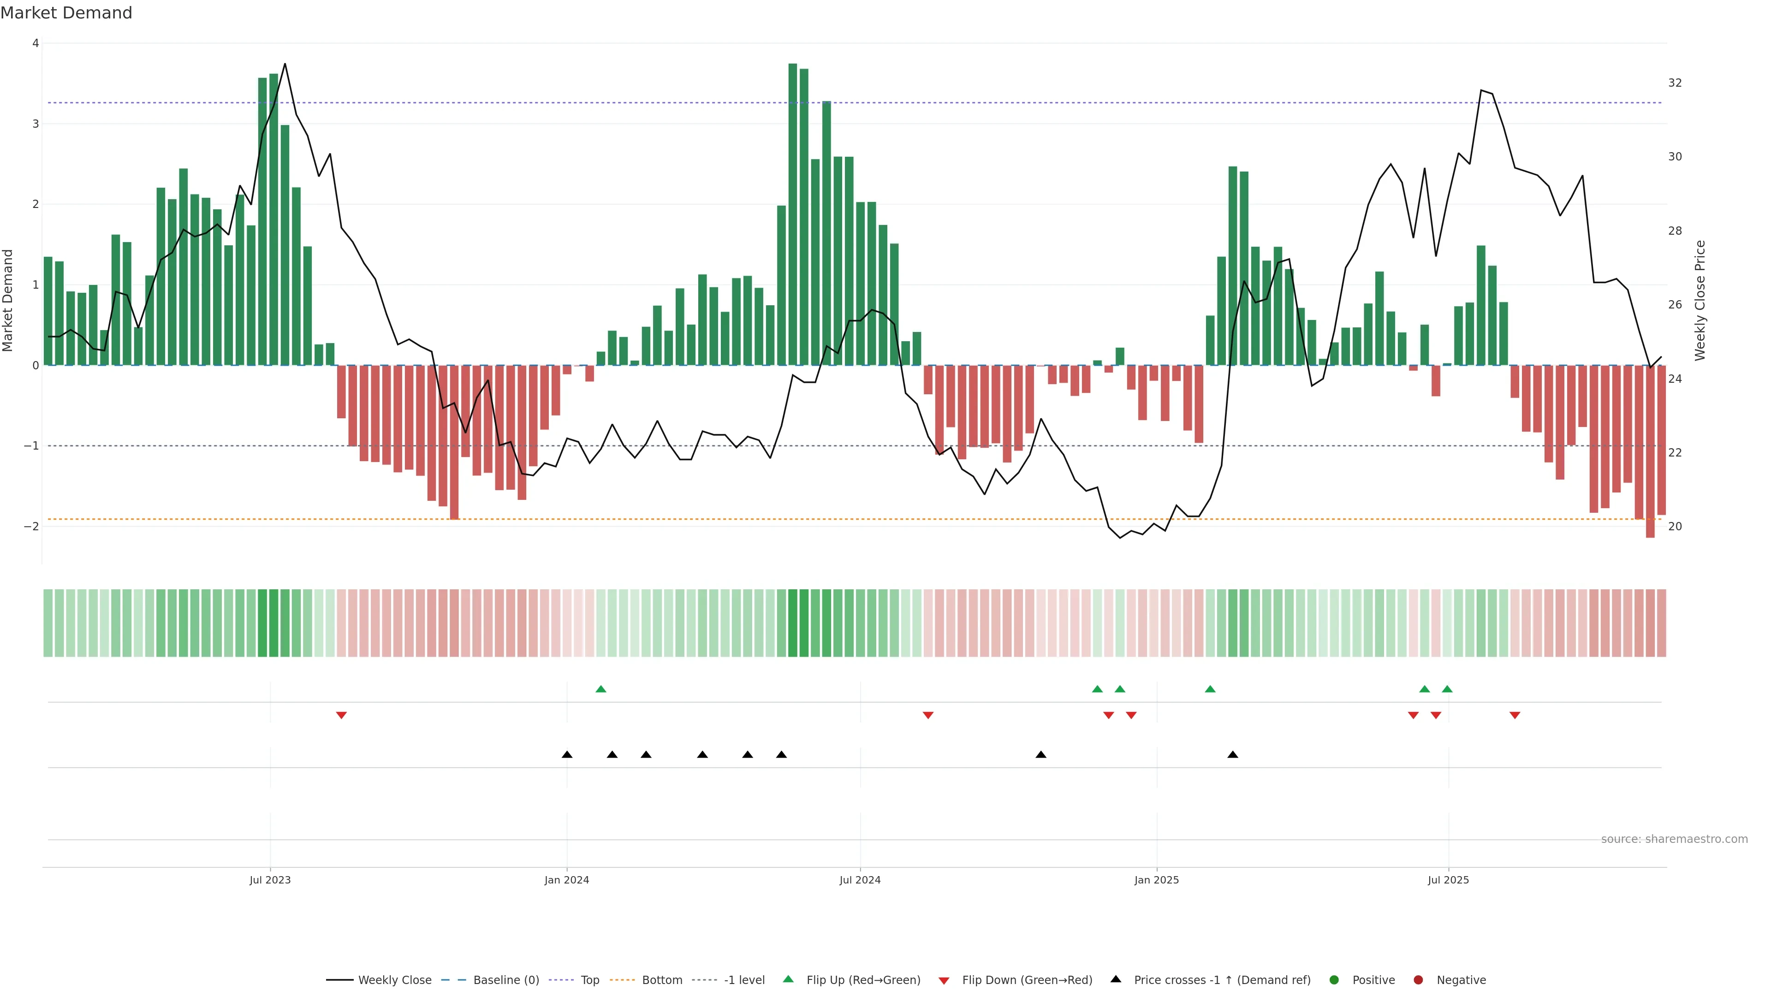Click the rightmost cell of the heatmap strip
The image size is (1771, 996).
point(1661,623)
